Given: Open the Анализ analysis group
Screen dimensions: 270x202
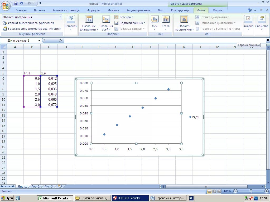Looking at the screenshot, I should pos(248,23).
